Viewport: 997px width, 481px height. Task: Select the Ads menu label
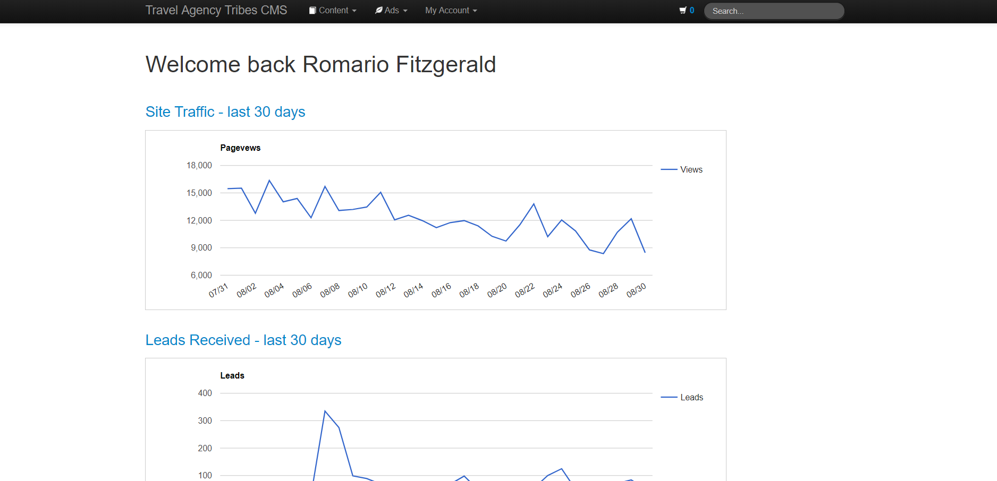[x=392, y=11]
